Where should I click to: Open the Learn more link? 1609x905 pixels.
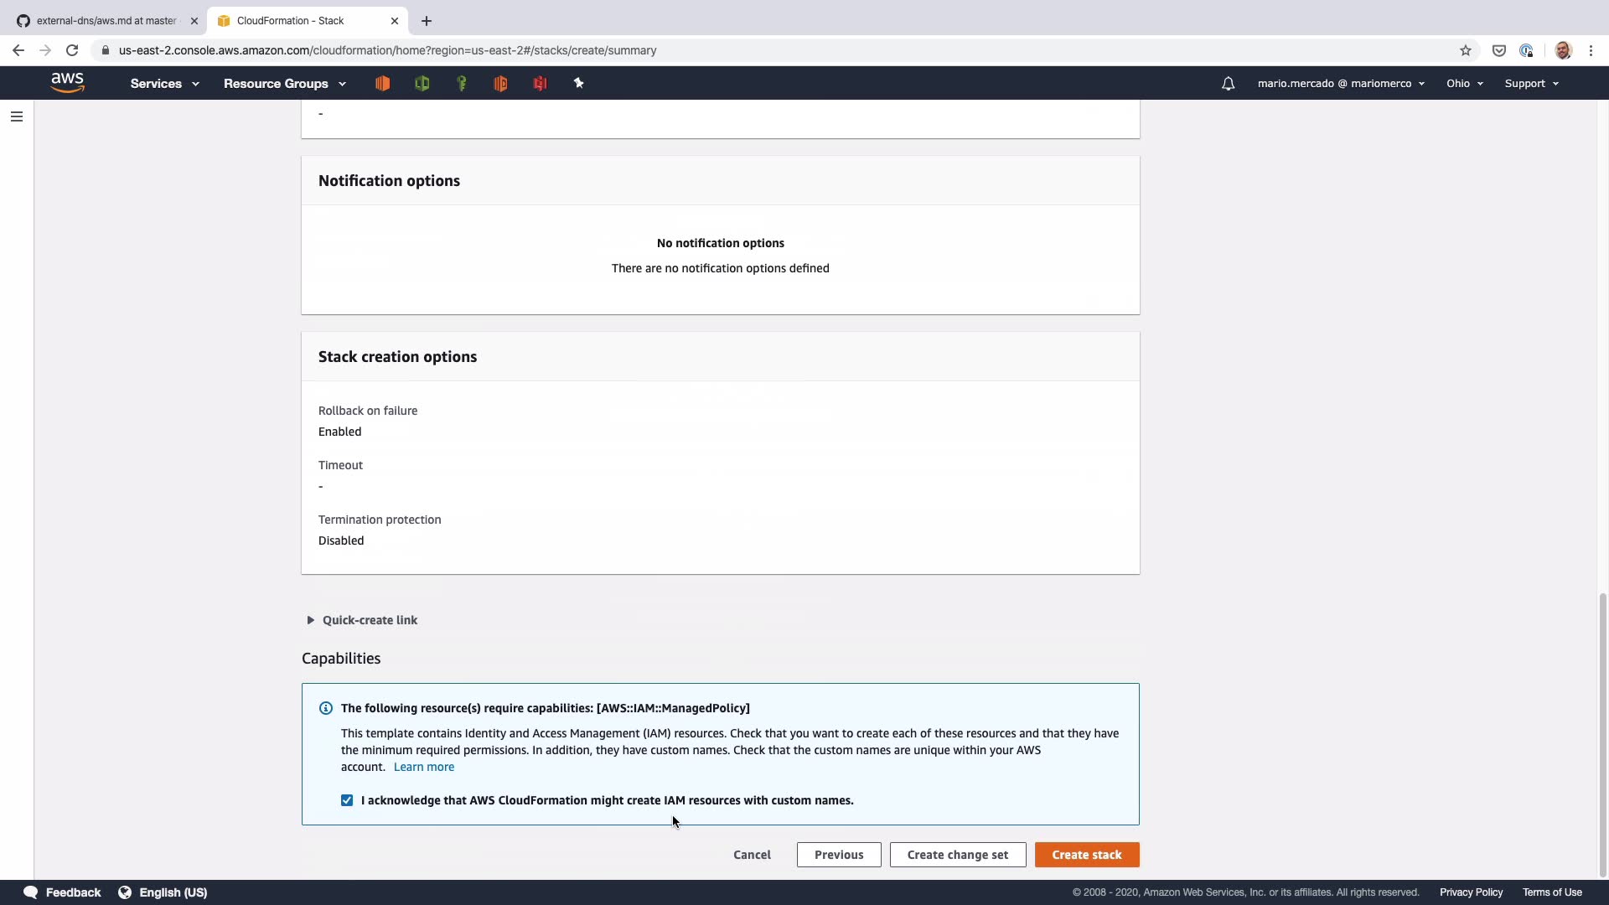(424, 767)
